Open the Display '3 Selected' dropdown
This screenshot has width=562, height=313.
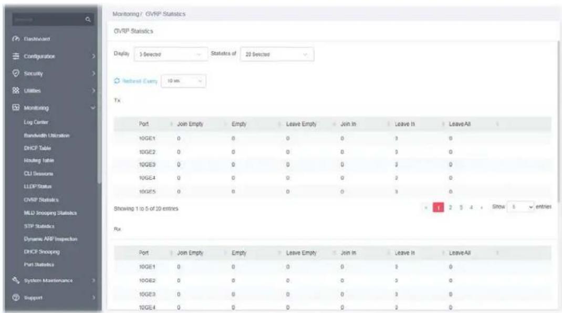click(171, 54)
